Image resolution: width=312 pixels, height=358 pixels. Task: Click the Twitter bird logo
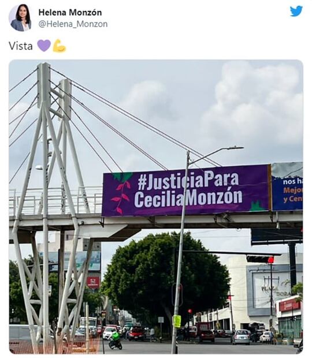296,11
